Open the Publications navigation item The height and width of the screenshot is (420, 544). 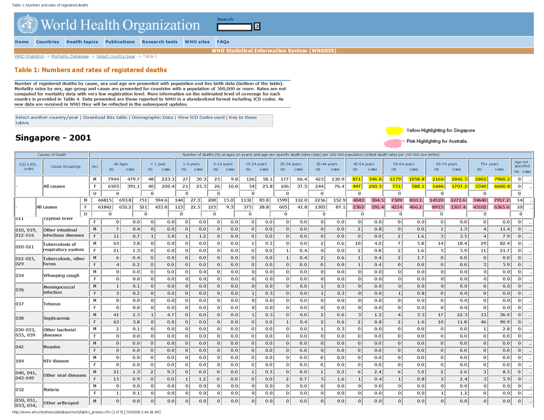(x=120, y=42)
